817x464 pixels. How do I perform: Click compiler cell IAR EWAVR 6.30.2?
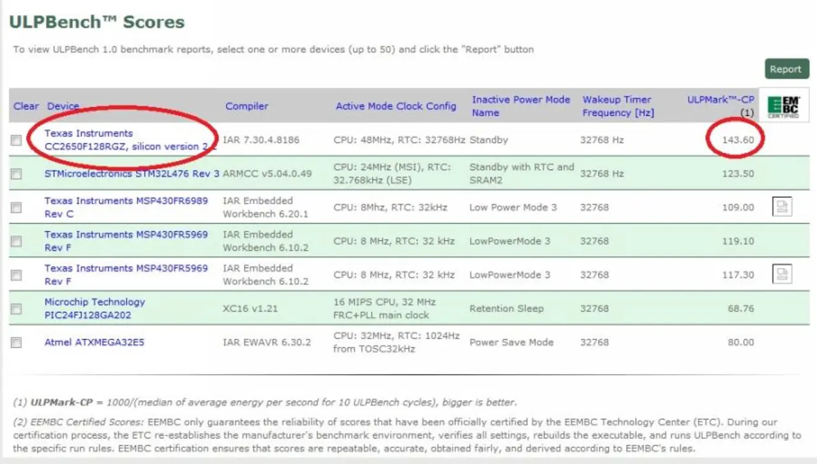pyautogui.click(x=267, y=342)
